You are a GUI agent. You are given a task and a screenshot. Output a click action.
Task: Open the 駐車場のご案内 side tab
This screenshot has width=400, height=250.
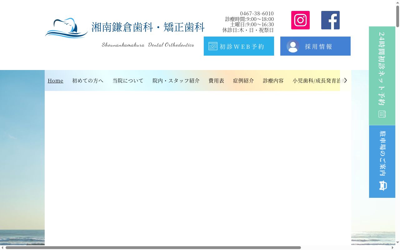pyautogui.click(x=382, y=162)
